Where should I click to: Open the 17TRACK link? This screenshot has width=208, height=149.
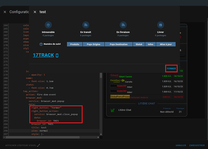tap(43, 55)
